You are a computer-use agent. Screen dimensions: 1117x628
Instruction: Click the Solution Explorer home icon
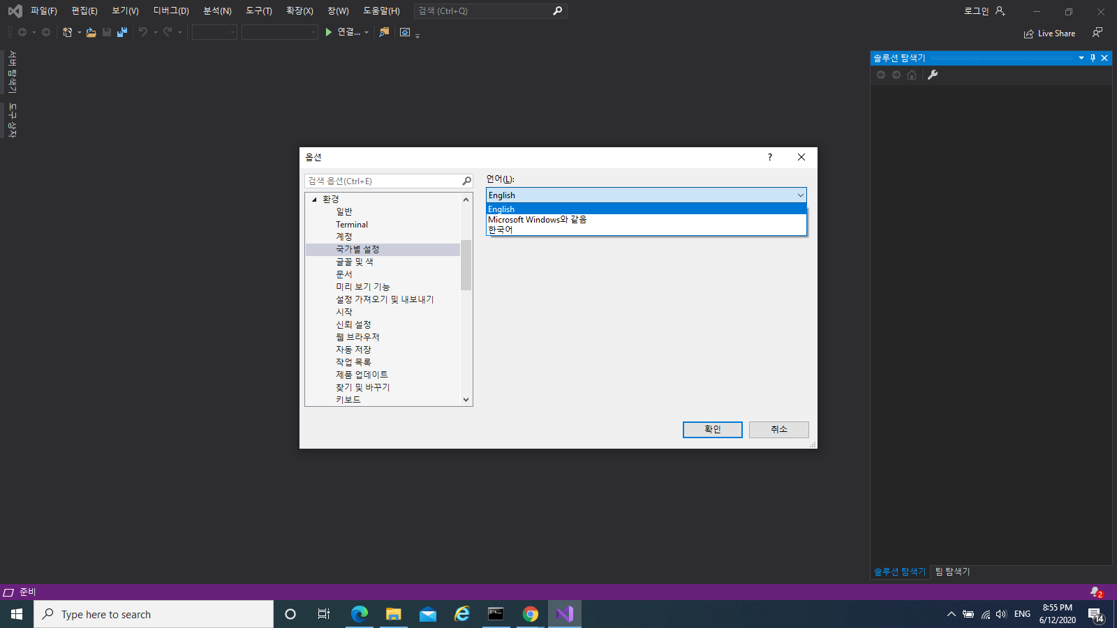point(912,75)
